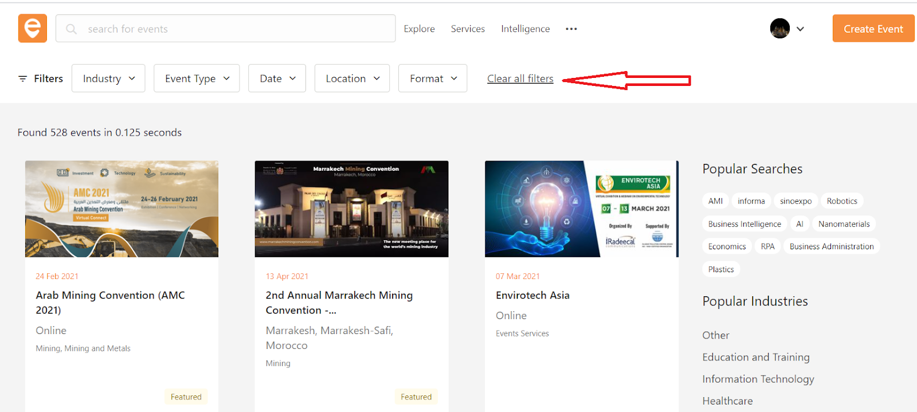Select the Business Administration search tag

[832, 246]
